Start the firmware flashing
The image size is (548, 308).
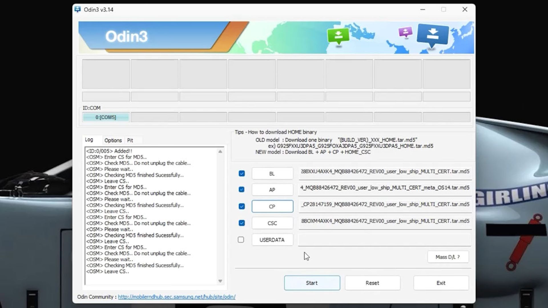(x=312, y=283)
